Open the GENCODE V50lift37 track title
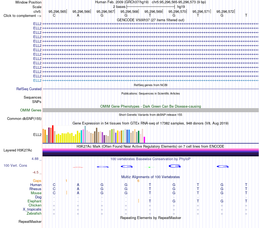This screenshot has width=259, height=228. click(x=150, y=20)
